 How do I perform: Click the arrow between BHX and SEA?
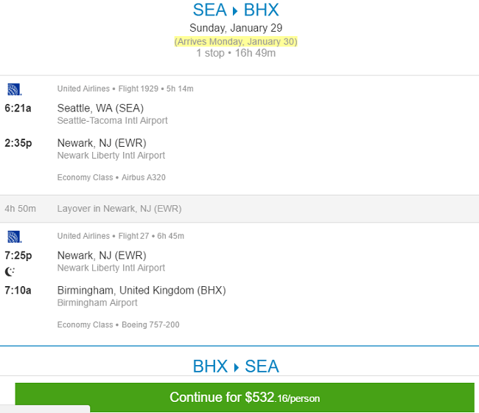pos(236,367)
